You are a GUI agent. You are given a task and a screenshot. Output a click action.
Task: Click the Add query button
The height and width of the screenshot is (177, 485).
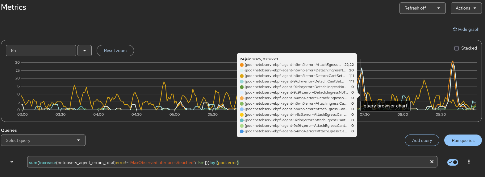(422, 140)
